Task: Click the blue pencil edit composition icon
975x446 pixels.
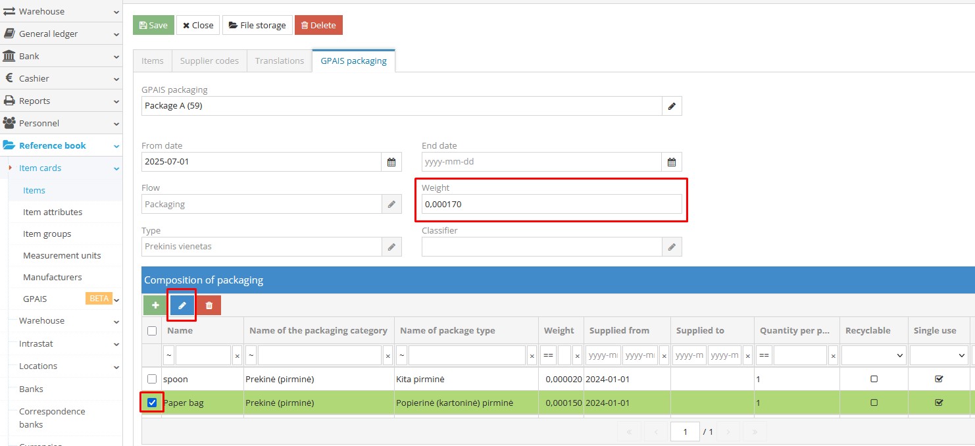Action: [x=182, y=305]
